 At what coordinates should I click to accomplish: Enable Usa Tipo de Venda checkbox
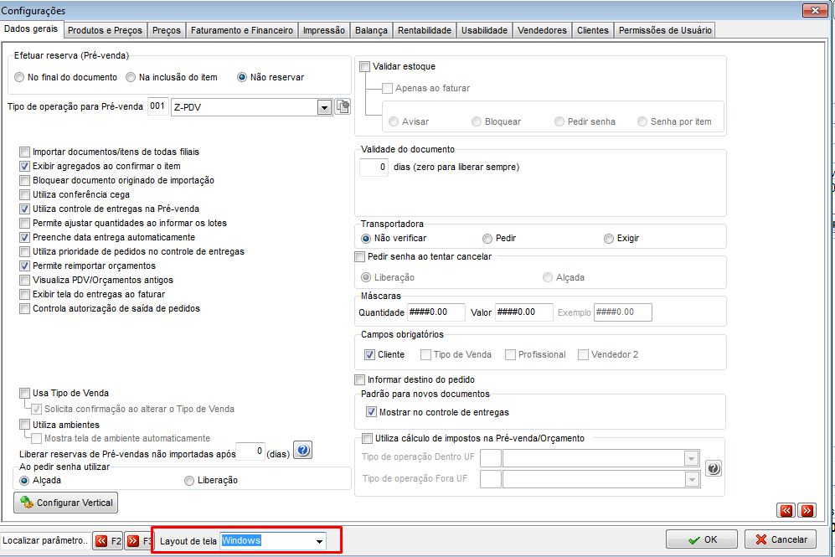click(x=24, y=394)
